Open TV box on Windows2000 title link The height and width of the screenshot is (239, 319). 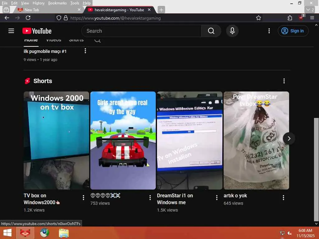click(42, 199)
